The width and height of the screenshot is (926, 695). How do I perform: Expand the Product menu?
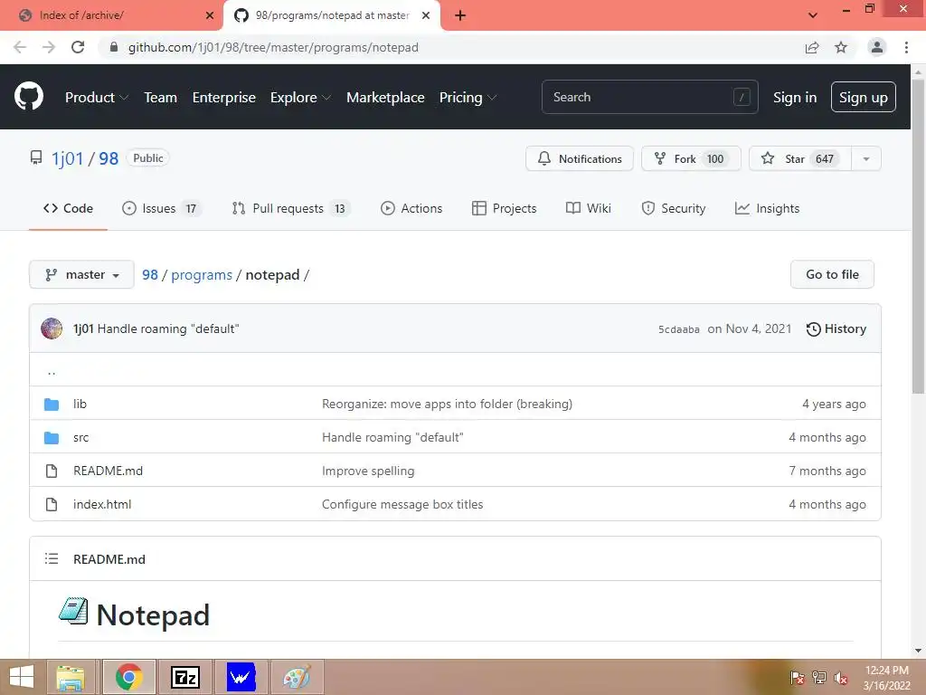(x=97, y=98)
